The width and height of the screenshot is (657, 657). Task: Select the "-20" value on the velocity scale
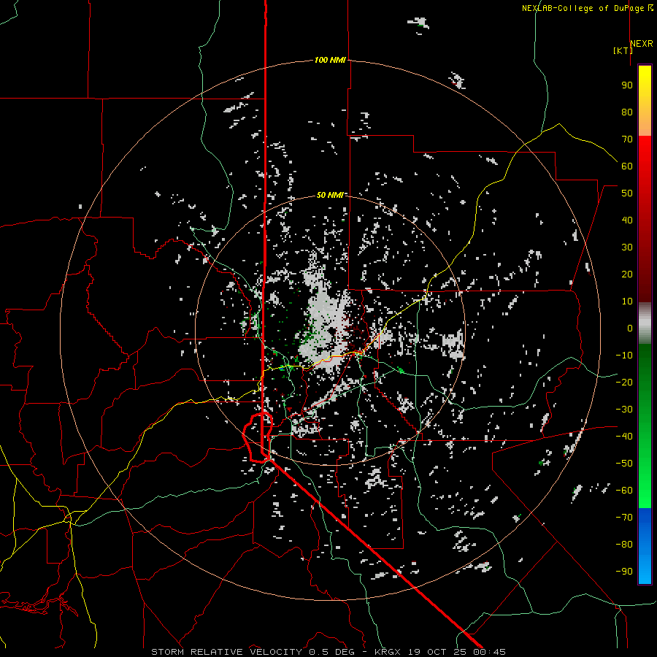624,382
